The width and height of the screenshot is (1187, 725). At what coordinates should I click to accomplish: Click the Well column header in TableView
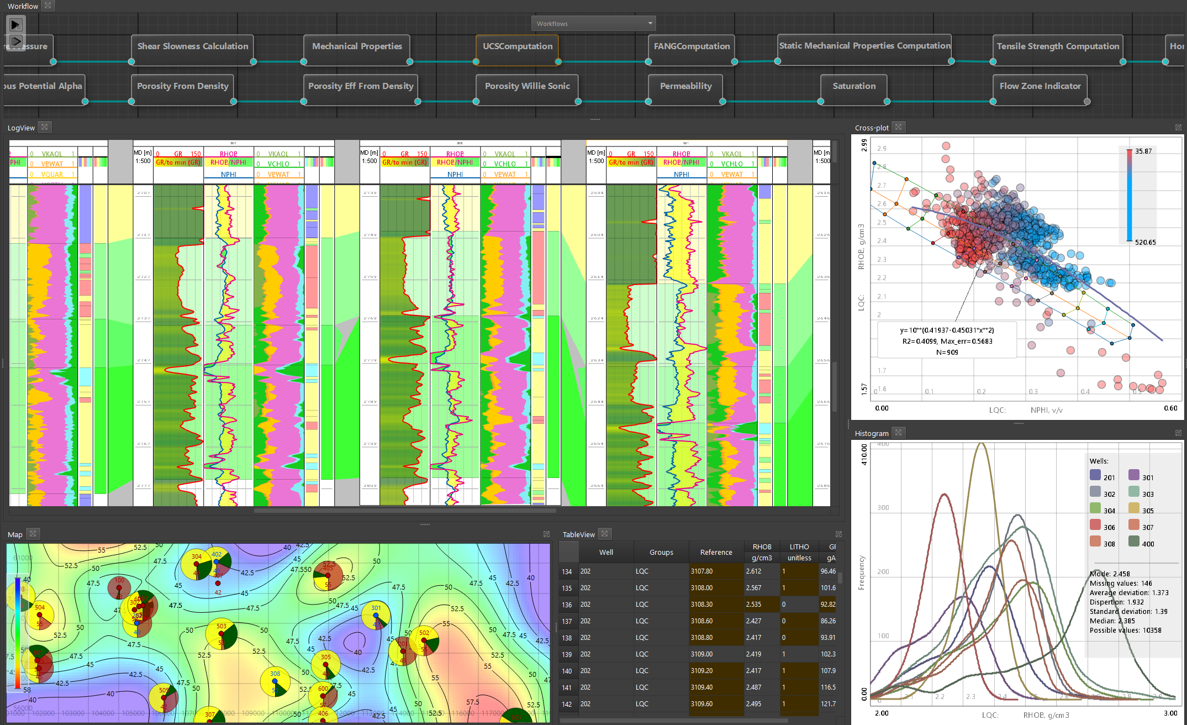(606, 552)
